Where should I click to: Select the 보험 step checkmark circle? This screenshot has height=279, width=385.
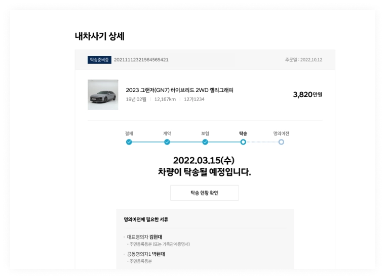tap(205, 142)
